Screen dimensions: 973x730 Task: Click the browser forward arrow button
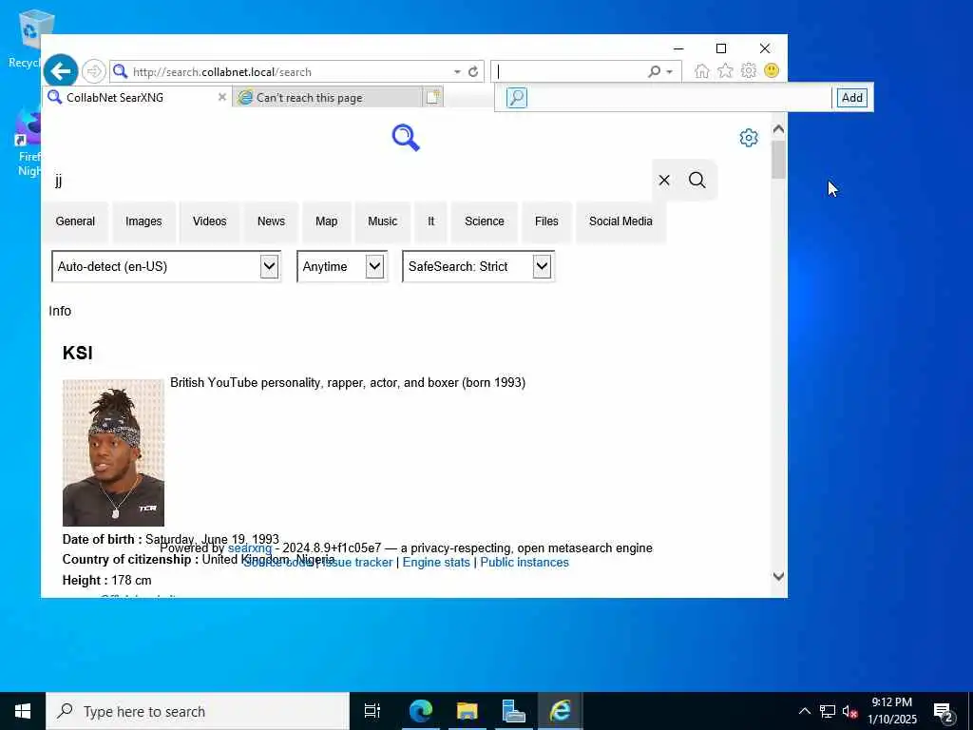(94, 71)
